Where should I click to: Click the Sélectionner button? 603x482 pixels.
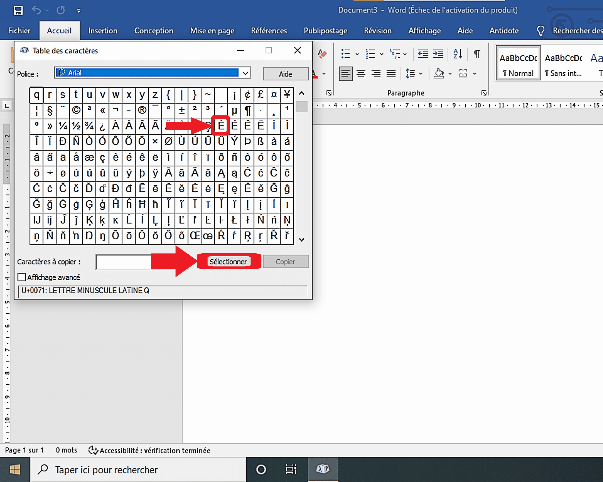click(228, 261)
